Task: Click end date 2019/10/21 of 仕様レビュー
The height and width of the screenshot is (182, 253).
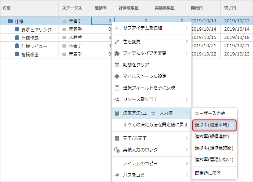Action: [237, 46]
